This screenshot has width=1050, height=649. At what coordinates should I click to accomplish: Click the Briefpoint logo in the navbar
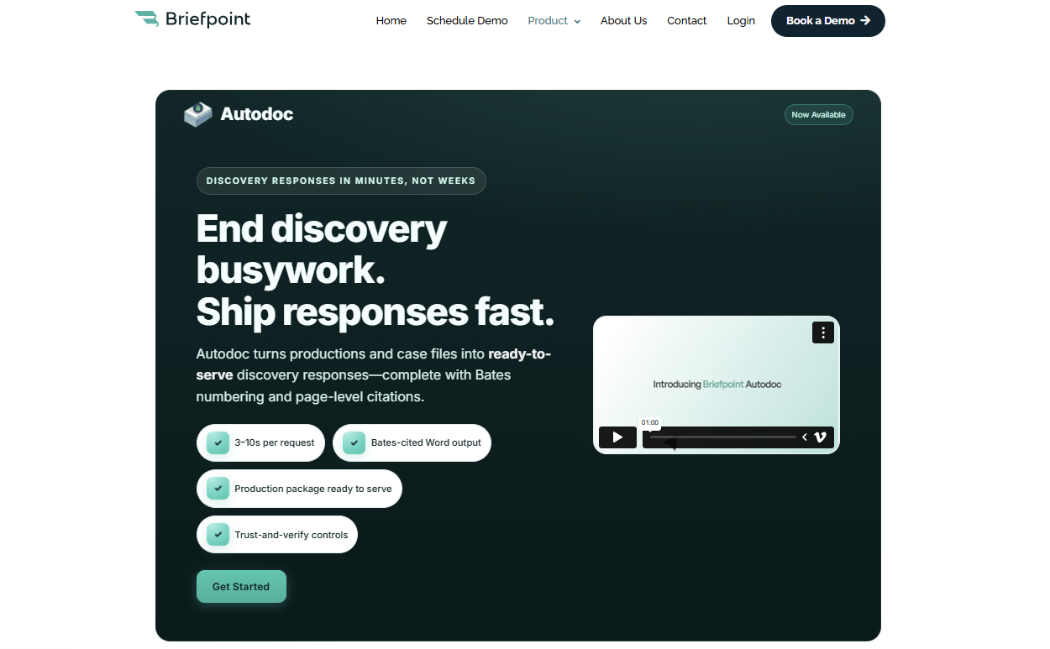point(192,18)
